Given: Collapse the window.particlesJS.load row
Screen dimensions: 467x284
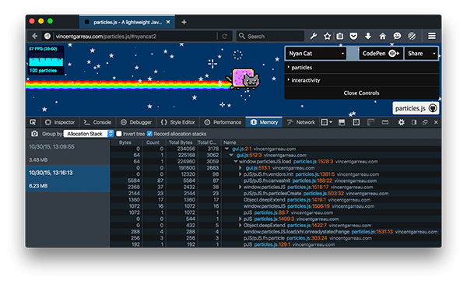Looking at the screenshot, I should tap(235, 162).
